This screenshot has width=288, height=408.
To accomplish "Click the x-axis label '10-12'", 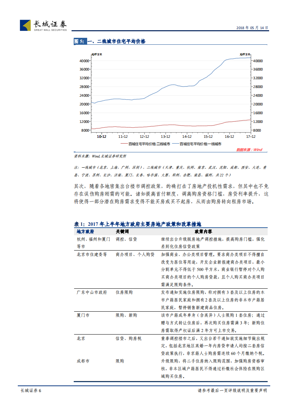I will coord(102,137).
